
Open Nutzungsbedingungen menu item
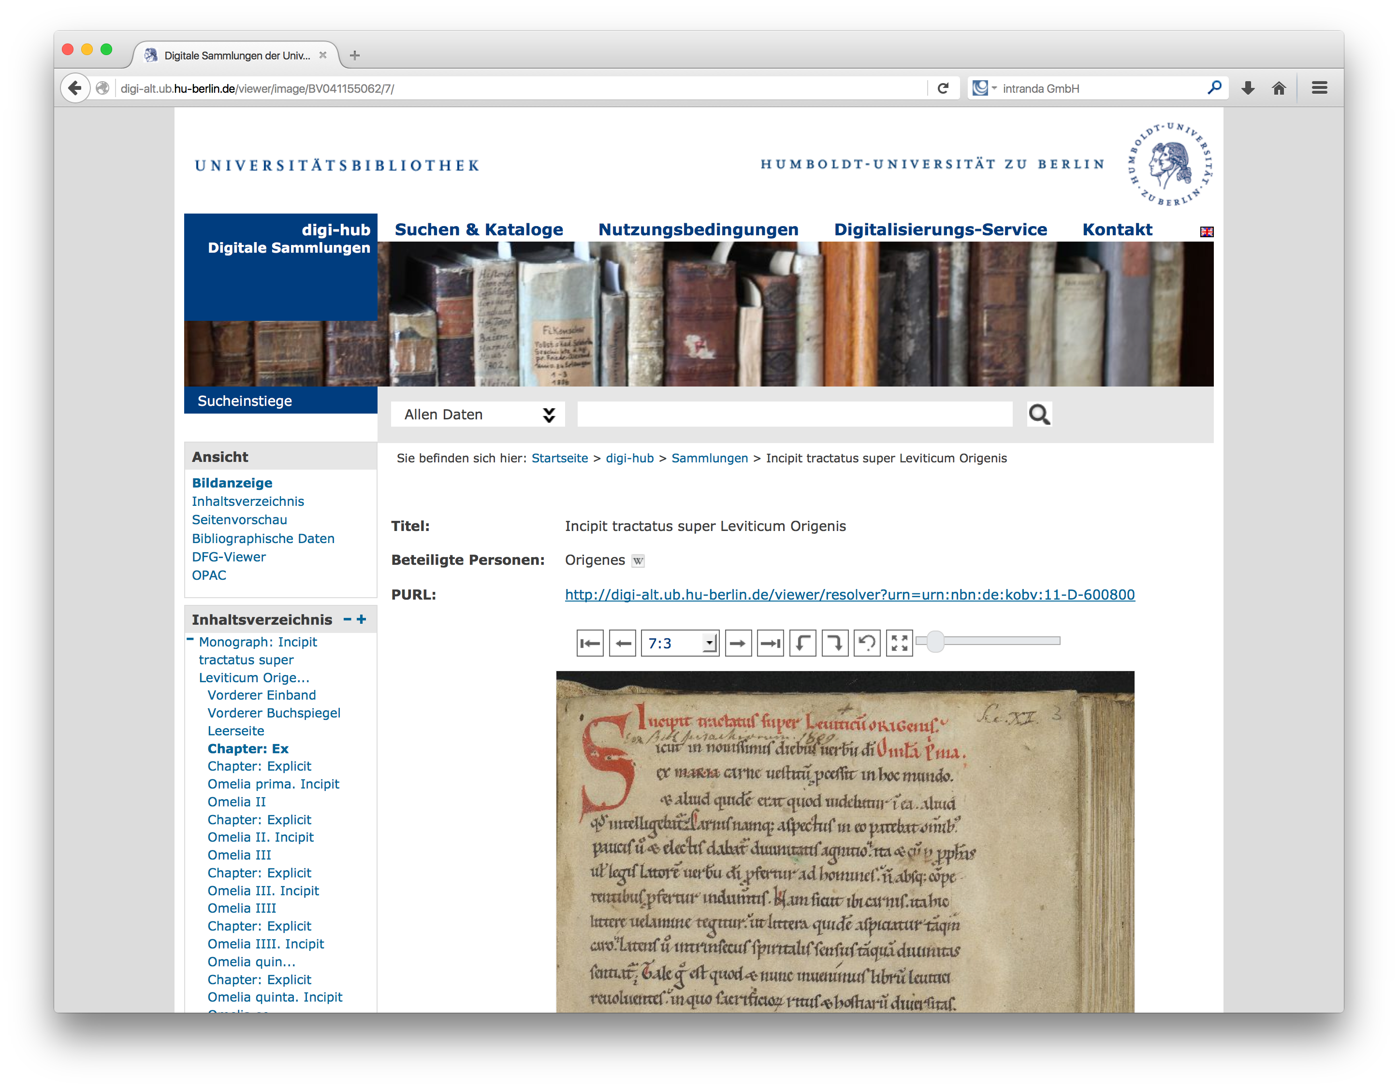pos(699,229)
